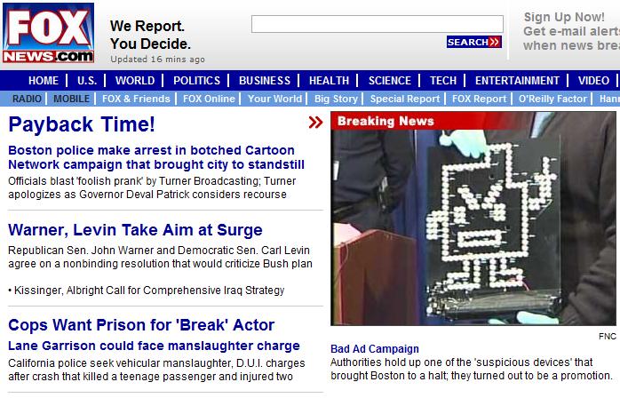Click the 'We Report. You Decide.' slogan
This screenshot has height=398, width=620.
(x=150, y=35)
